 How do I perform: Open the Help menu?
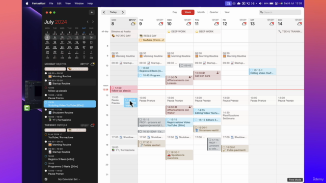(x=90, y=4)
